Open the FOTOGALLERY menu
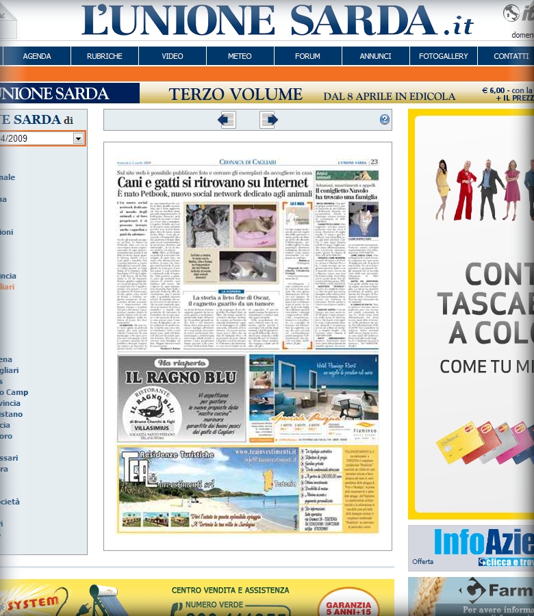The height and width of the screenshot is (616, 534). point(443,56)
